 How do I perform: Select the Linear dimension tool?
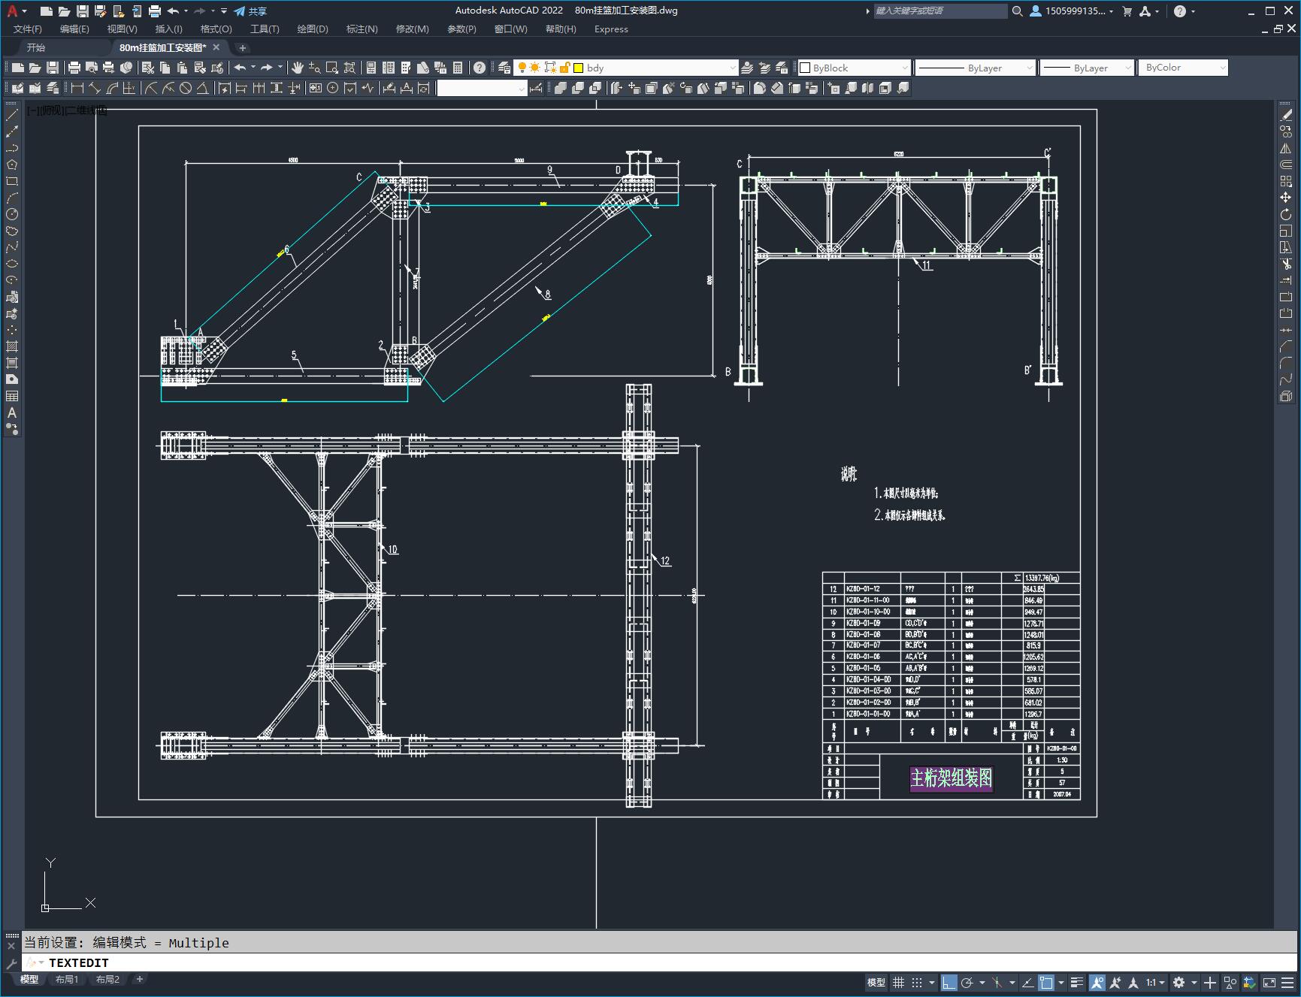77,88
